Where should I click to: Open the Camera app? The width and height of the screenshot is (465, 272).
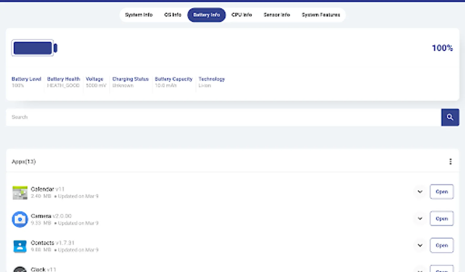(442, 218)
